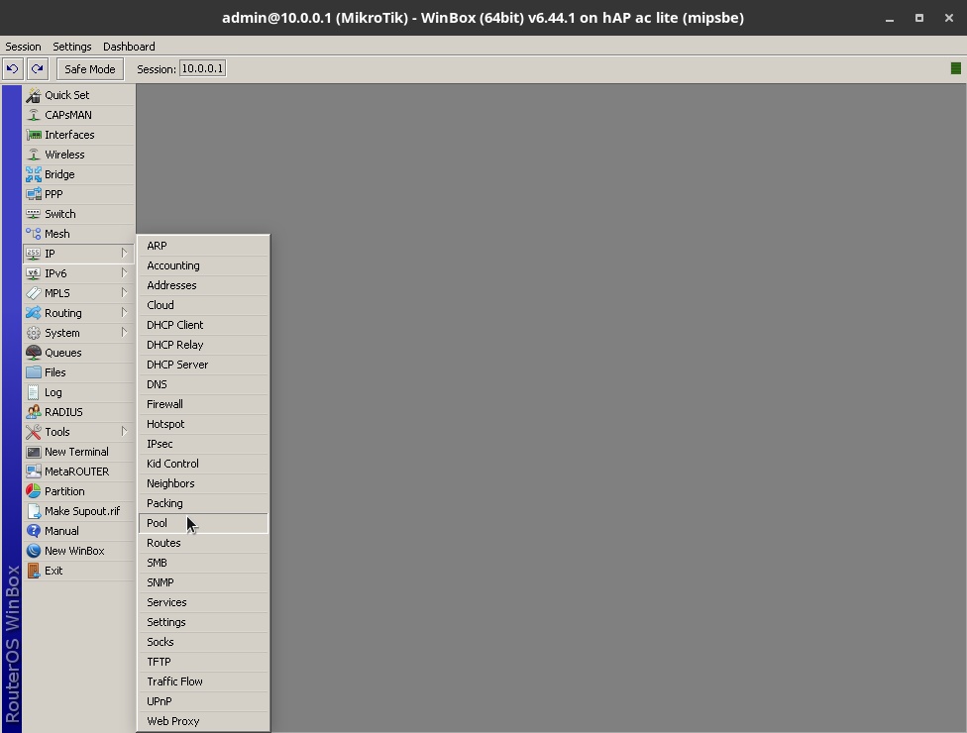
Task: Choose Socks in the IP submenu
Action: [203, 642]
